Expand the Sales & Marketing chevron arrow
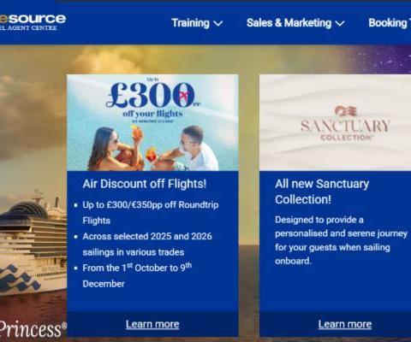Screen dimensions: 411x342 [340, 24]
